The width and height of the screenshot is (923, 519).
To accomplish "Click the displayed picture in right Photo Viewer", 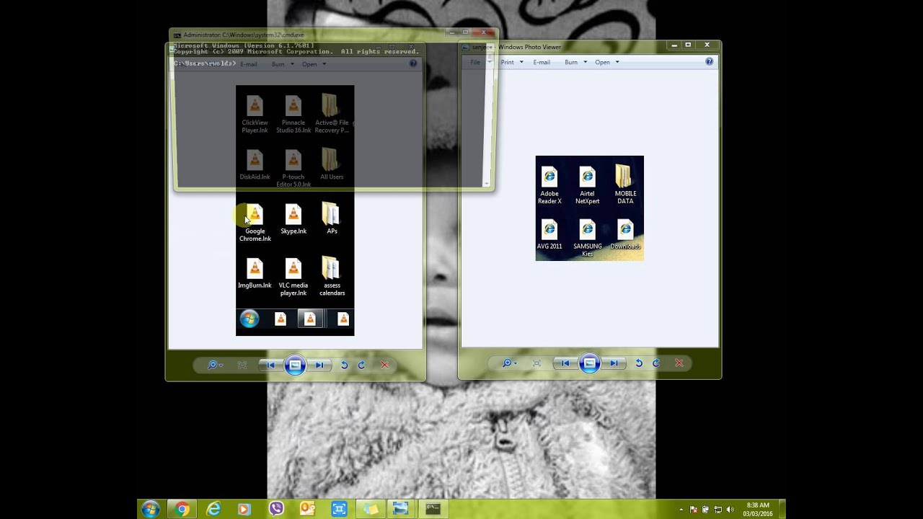I will pos(589,208).
